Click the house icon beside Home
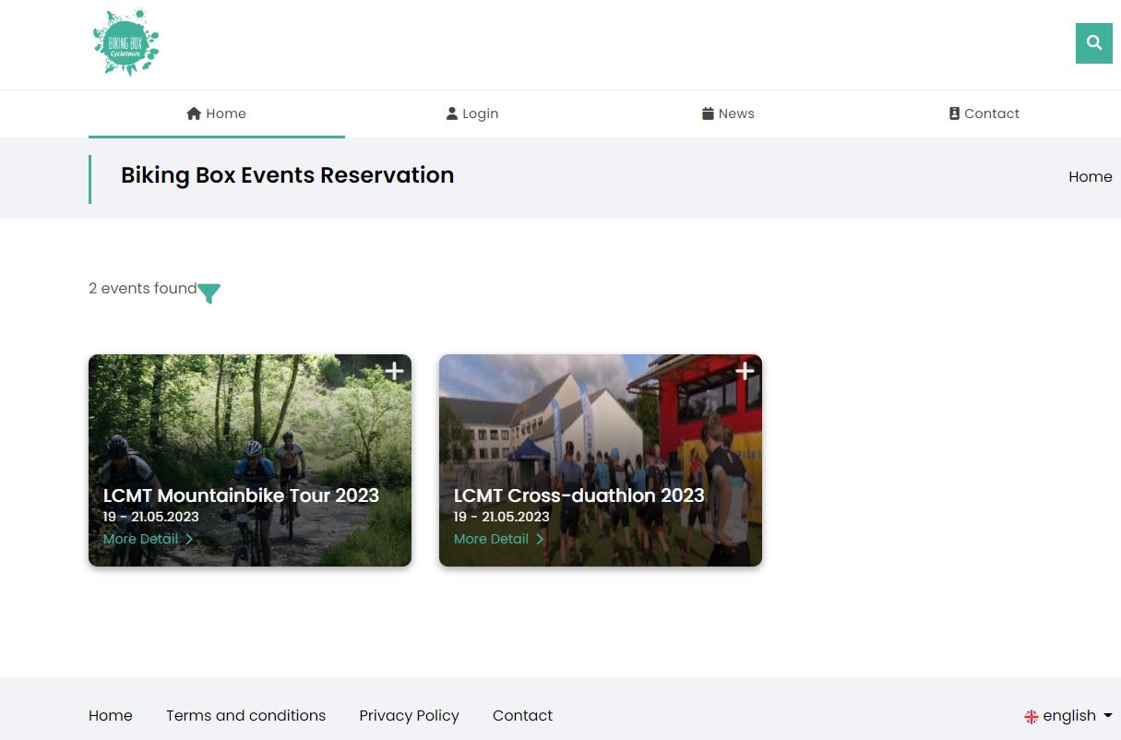Viewport: 1121px width, 740px height. pos(194,113)
